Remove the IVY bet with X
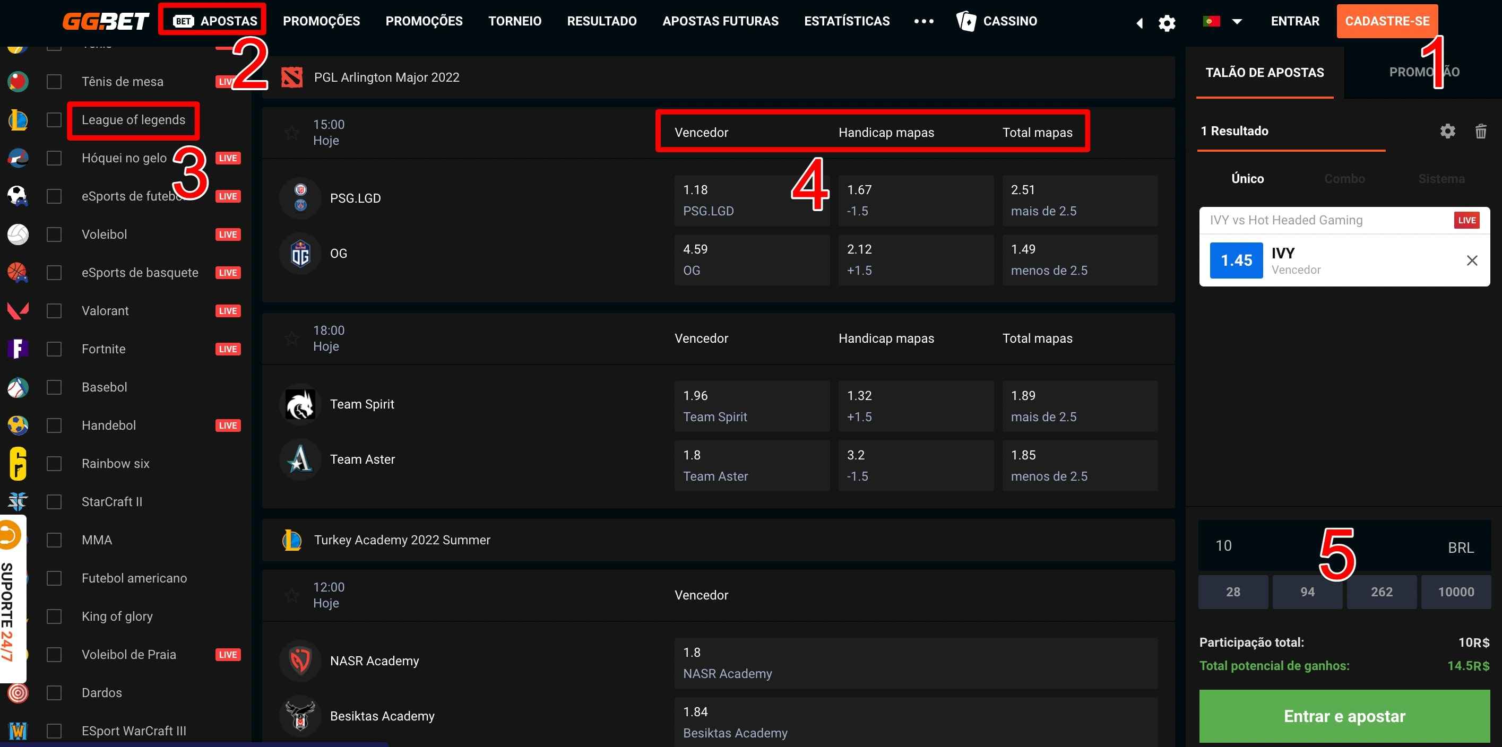Viewport: 1502px width, 747px height. [1472, 260]
